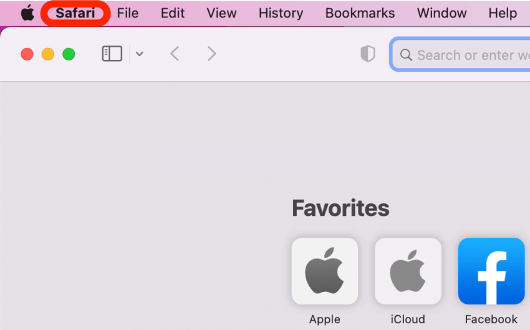The image size is (530, 330).
Task: Click the green full screen window button
Action: pyautogui.click(x=69, y=54)
